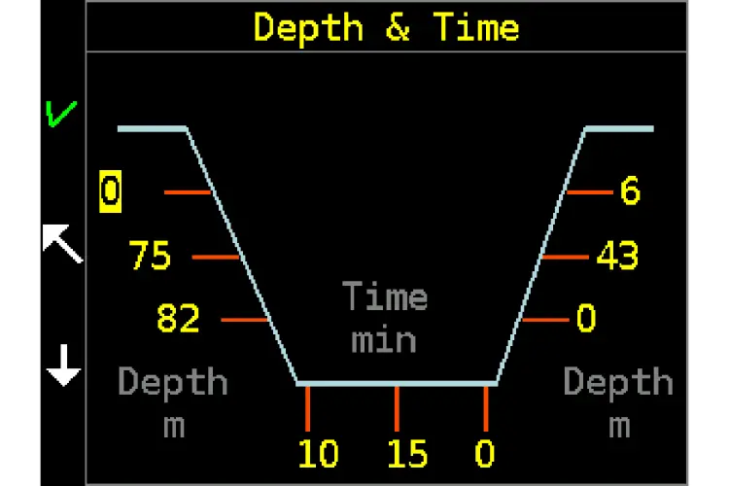Select the 0 ascent depth value on the right
The height and width of the screenshot is (486, 729).
(585, 319)
